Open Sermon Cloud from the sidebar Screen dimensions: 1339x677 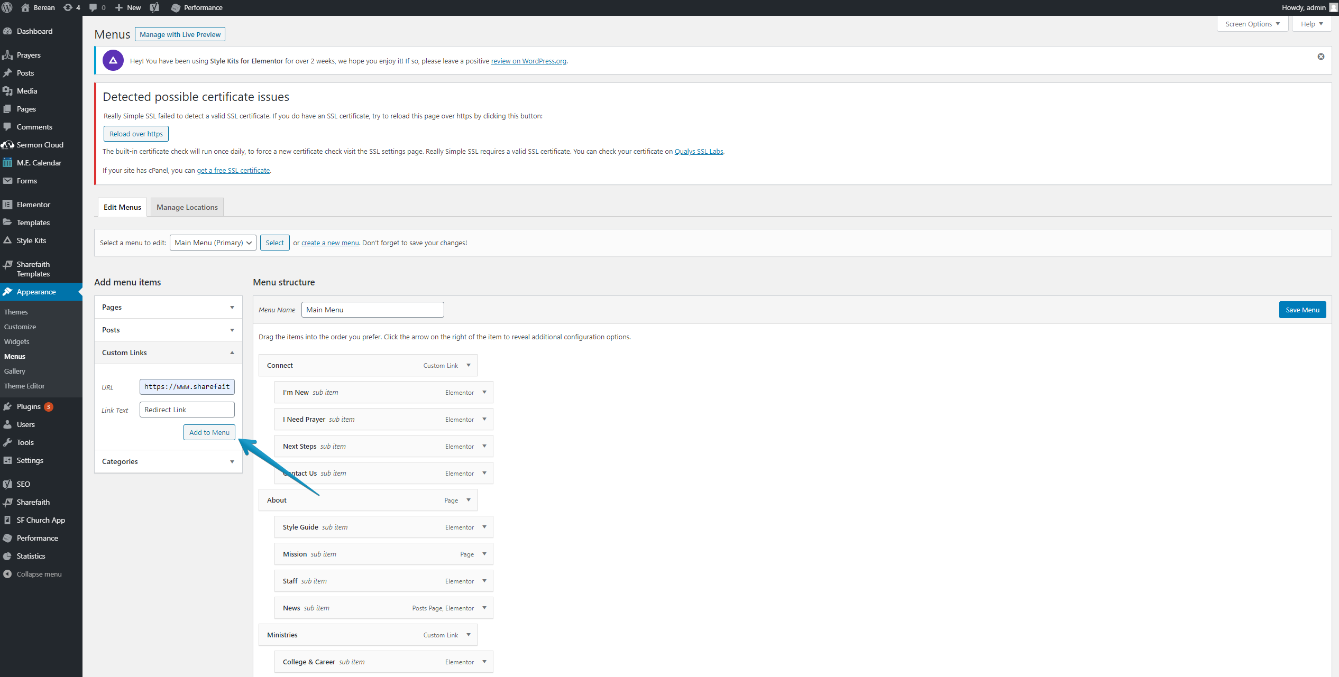point(40,145)
